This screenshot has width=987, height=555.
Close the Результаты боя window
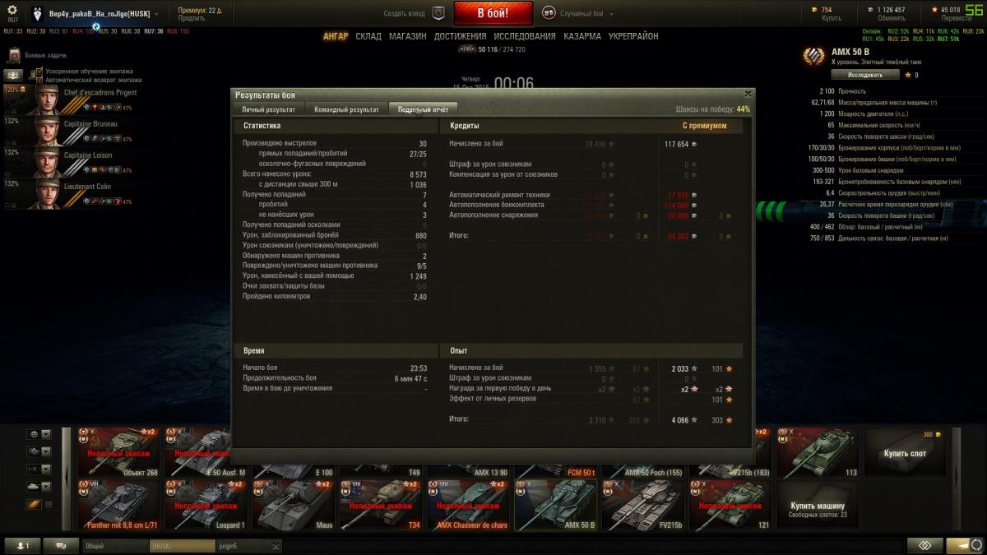point(748,94)
